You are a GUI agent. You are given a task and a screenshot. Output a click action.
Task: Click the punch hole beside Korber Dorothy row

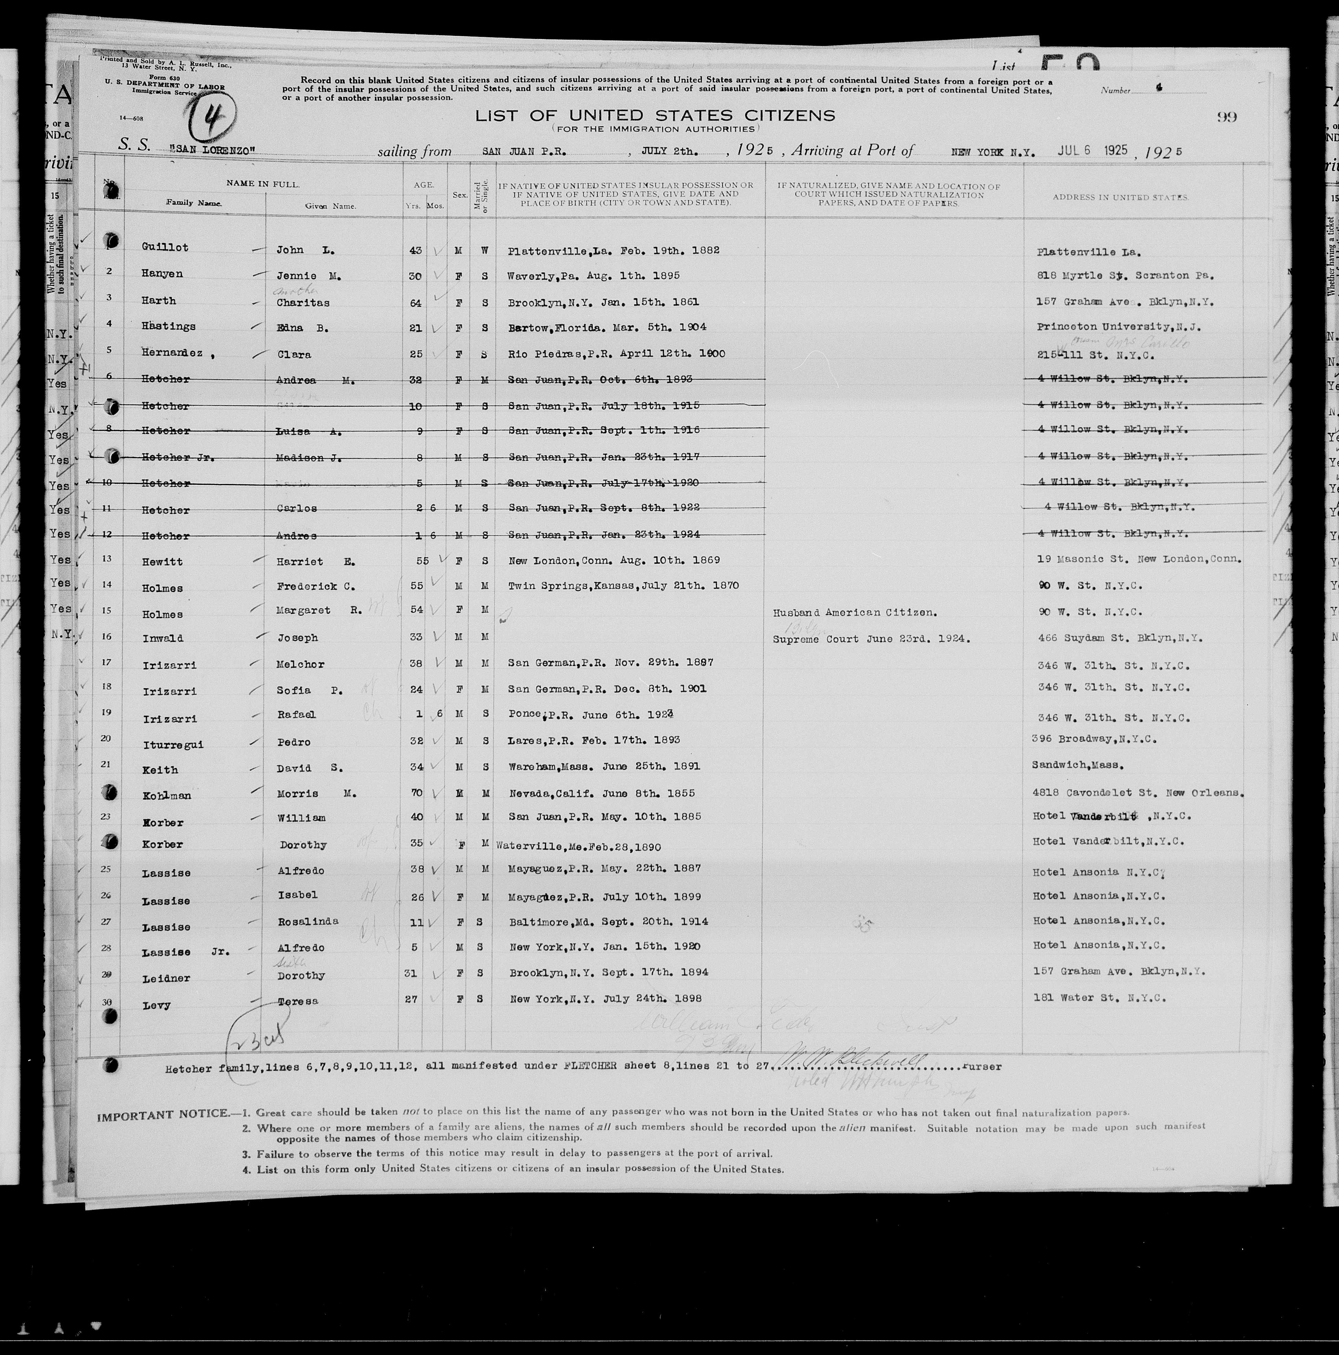[111, 842]
